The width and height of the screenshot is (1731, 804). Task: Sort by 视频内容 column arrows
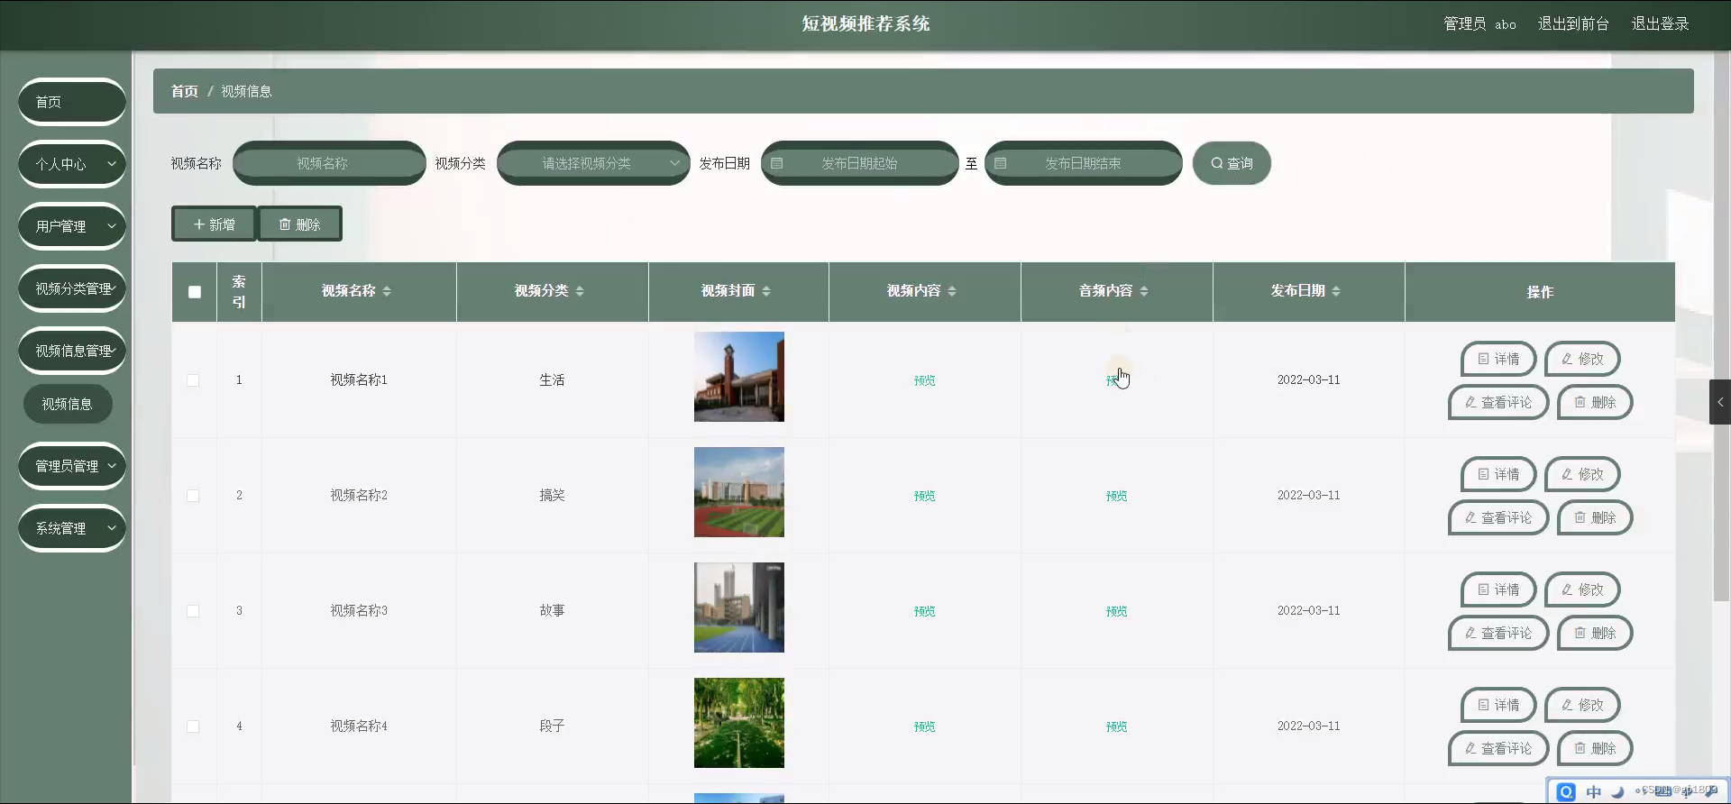(x=952, y=291)
